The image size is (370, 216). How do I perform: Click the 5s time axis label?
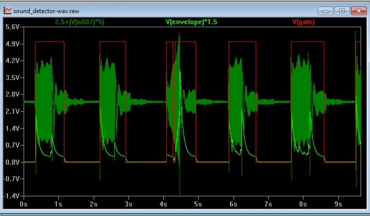click(198, 204)
